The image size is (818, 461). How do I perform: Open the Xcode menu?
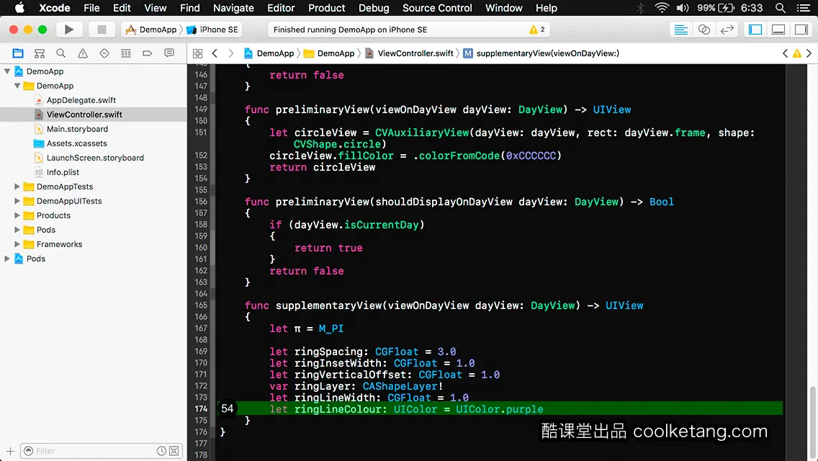(54, 8)
